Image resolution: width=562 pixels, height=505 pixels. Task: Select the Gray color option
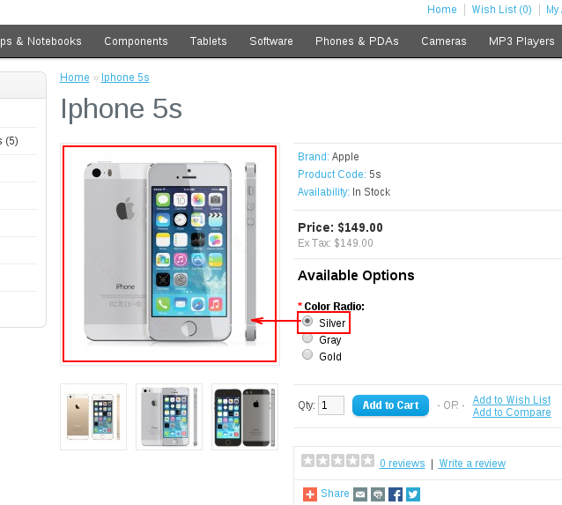pyautogui.click(x=307, y=338)
